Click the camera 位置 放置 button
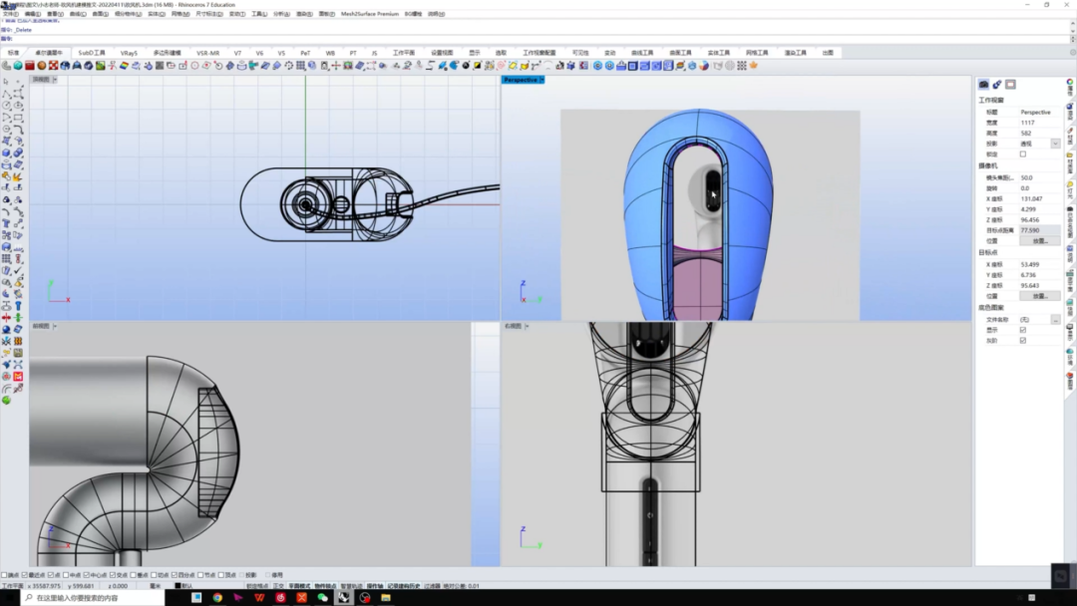This screenshot has height=606, width=1077. tap(1039, 241)
